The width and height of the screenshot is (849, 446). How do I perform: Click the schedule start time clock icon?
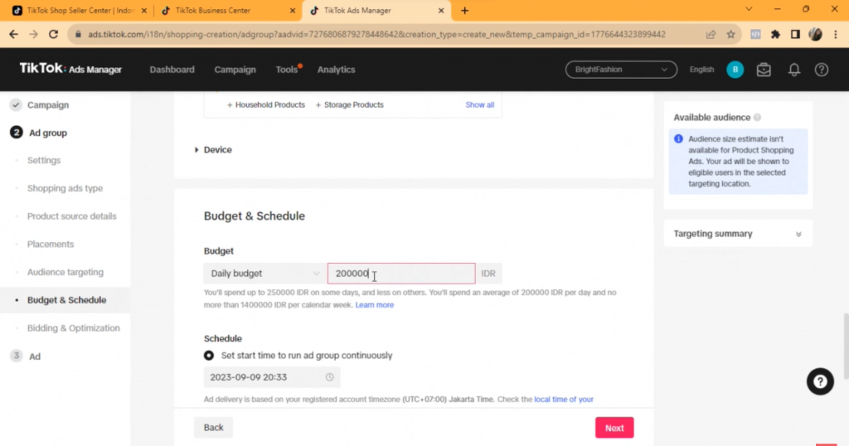click(329, 377)
